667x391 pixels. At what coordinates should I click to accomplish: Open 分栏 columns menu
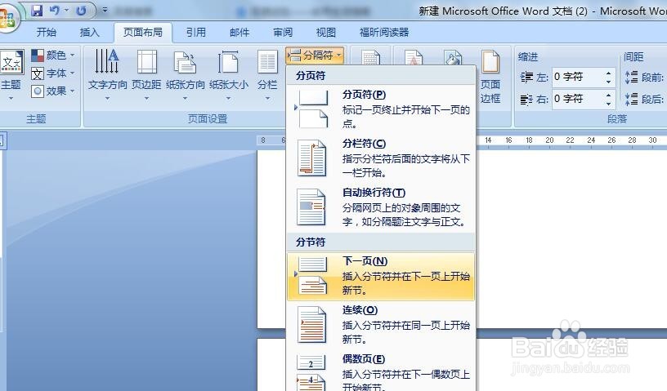(x=267, y=76)
